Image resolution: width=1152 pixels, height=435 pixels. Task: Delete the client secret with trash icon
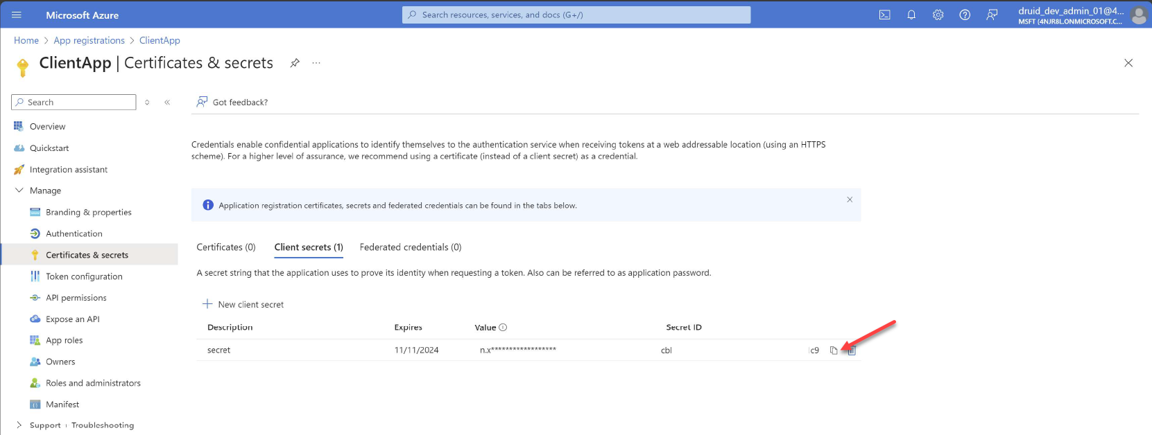[x=852, y=350]
